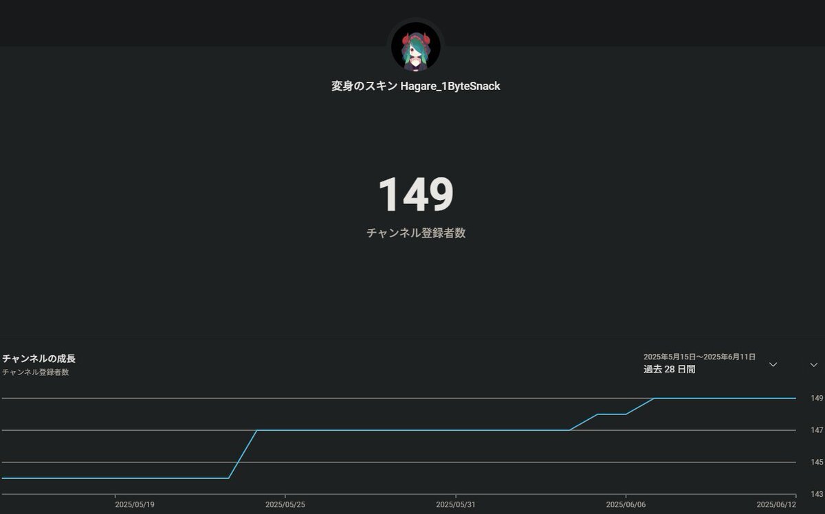The width and height of the screenshot is (825, 514).
Task: Click the 149 y-axis value
Action: (817, 398)
